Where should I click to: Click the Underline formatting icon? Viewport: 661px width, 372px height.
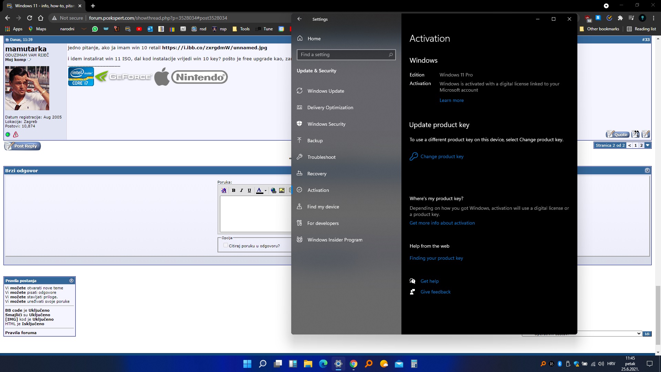point(249,190)
